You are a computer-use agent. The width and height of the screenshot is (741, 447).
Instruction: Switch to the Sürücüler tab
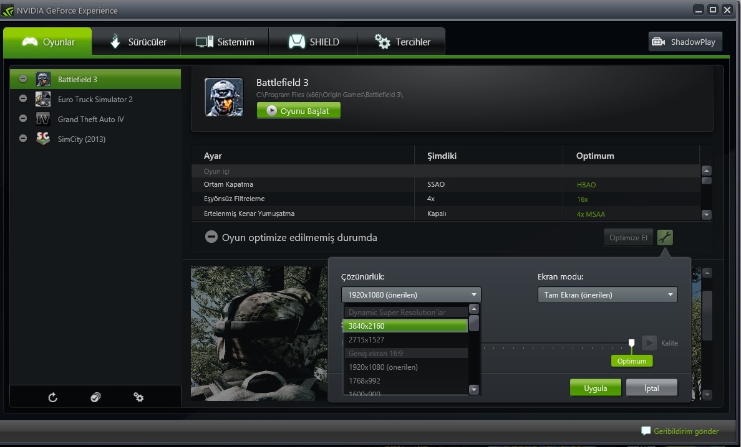(136, 42)
